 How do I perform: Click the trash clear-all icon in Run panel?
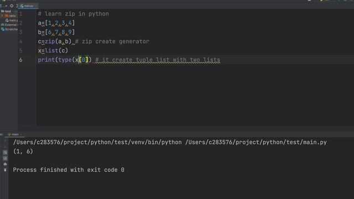pos(5,170)
